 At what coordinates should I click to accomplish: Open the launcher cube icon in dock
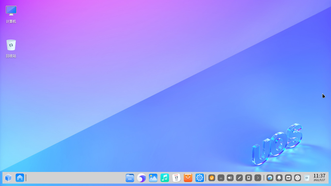(x=8, y=178)
